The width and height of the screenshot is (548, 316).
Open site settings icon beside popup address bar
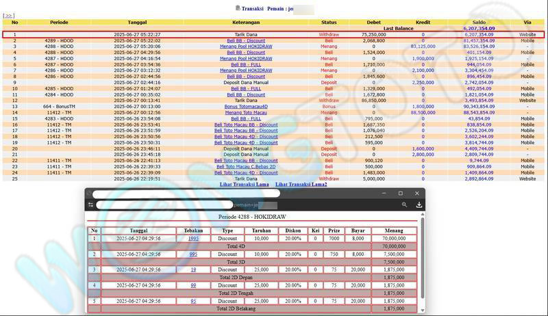click(90, 205)
